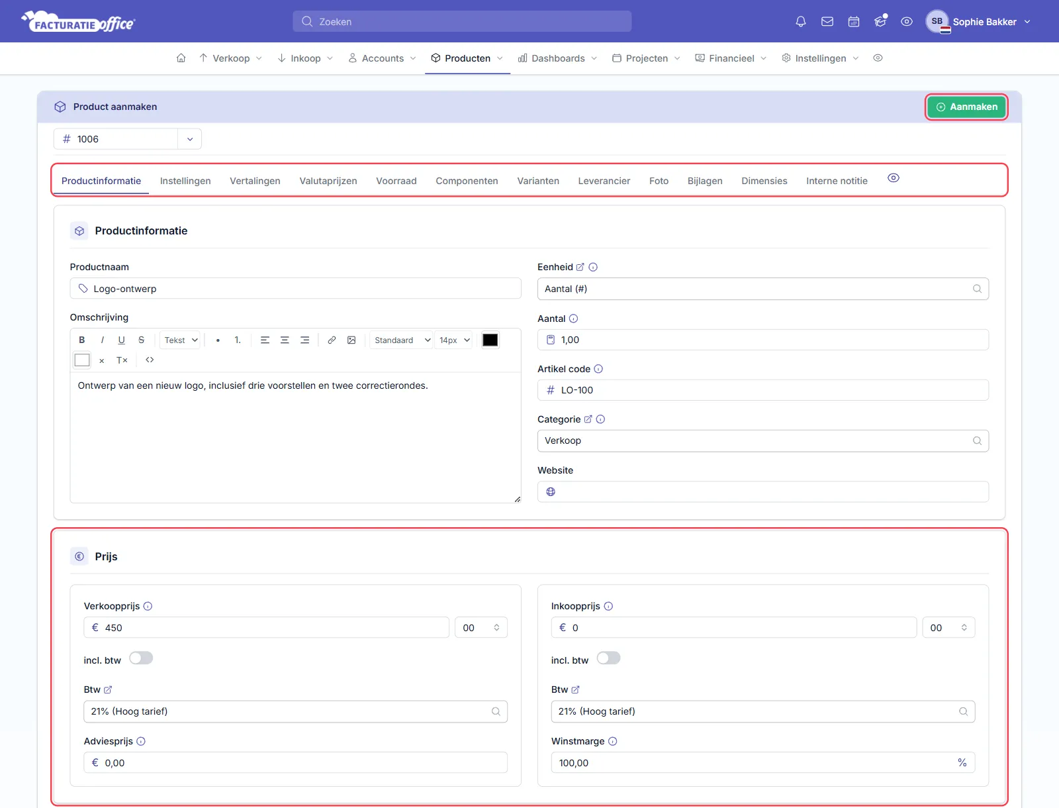This screenshot has height=808, width=1059.
Task: Clear the background color with x
Action: pos(101,361)
